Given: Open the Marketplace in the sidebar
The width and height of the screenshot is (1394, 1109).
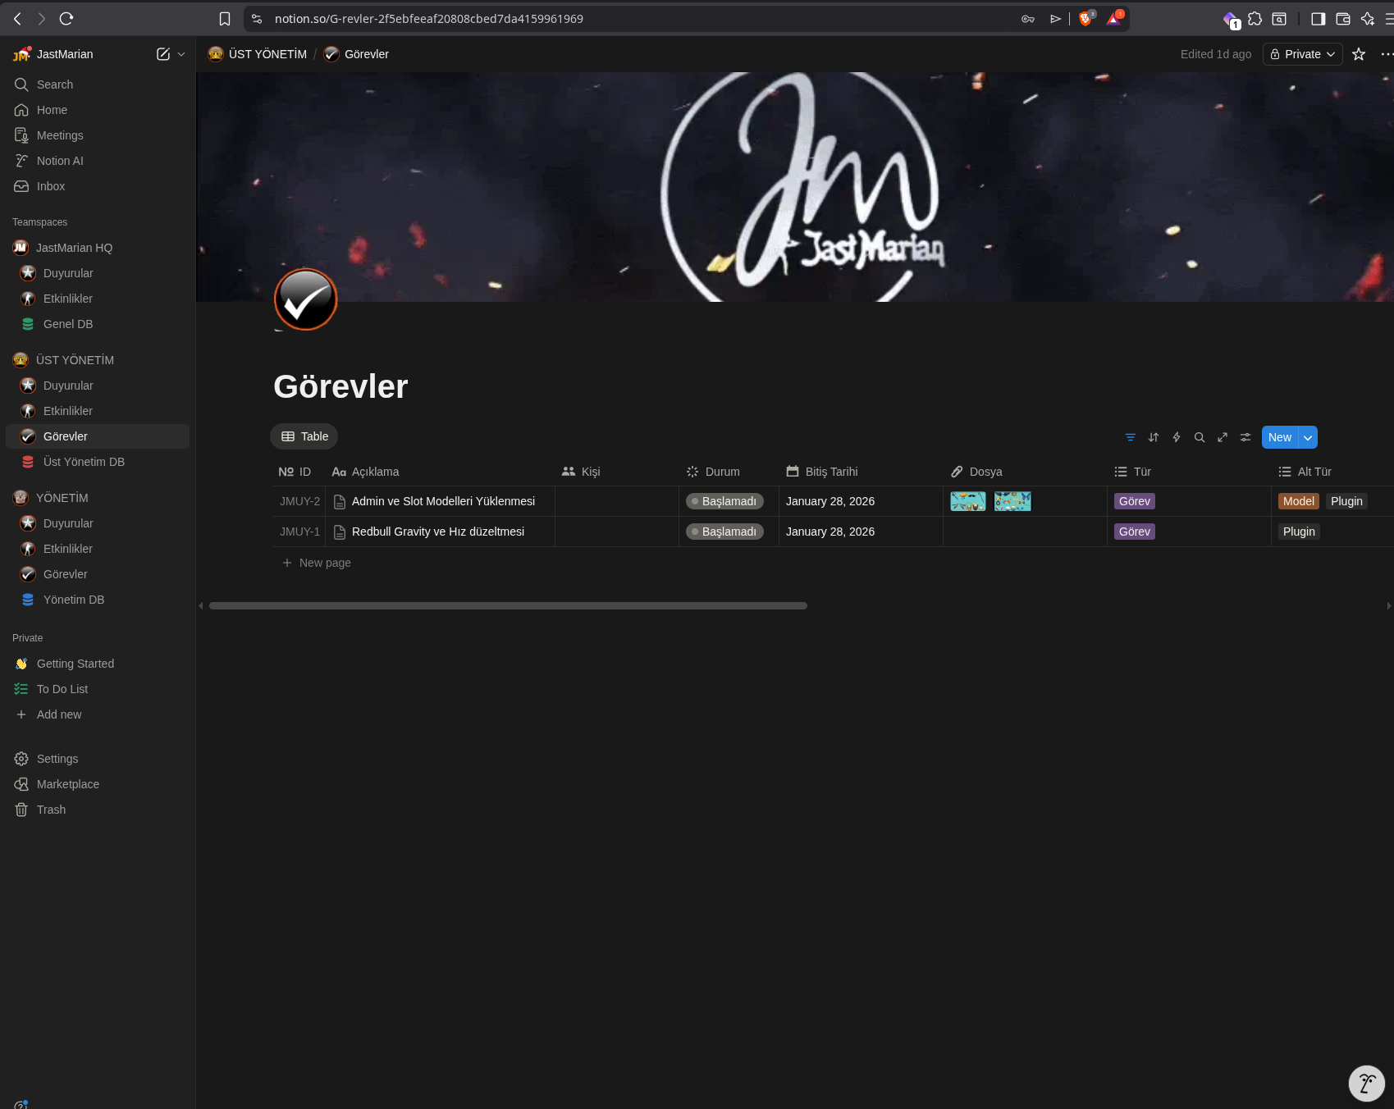Looking at the screenshot, I should click(x=98, y=784).
